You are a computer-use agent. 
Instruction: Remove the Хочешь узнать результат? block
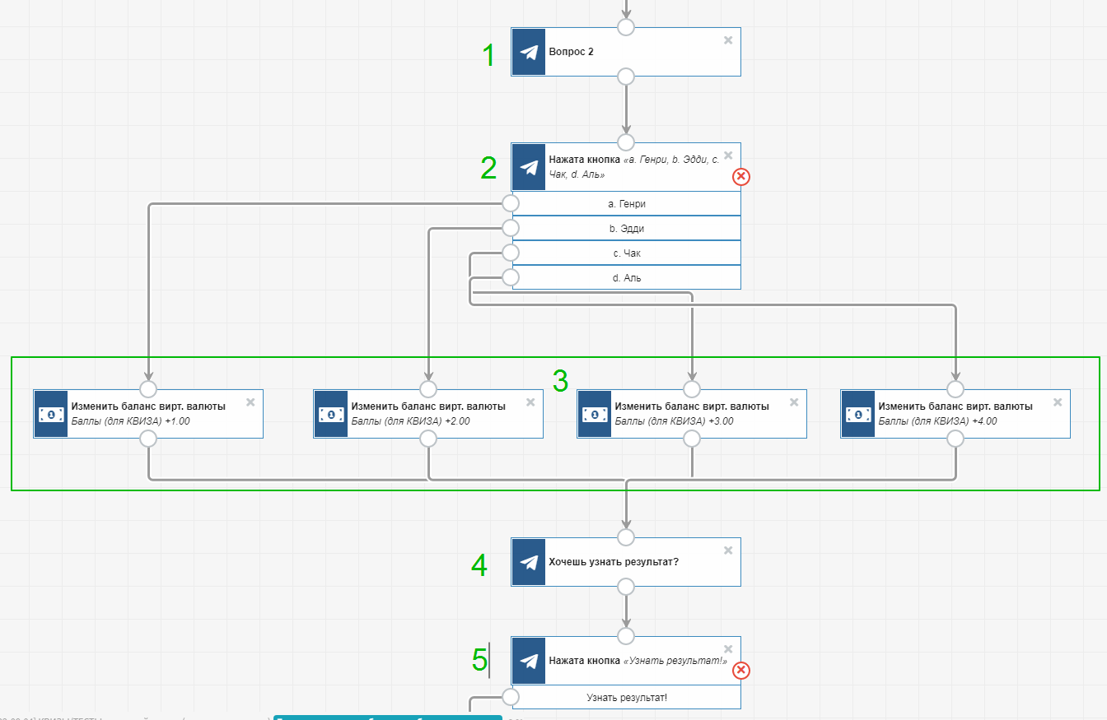[728, 550]
